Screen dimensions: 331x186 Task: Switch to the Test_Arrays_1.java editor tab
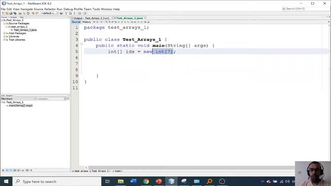(129, 19)
